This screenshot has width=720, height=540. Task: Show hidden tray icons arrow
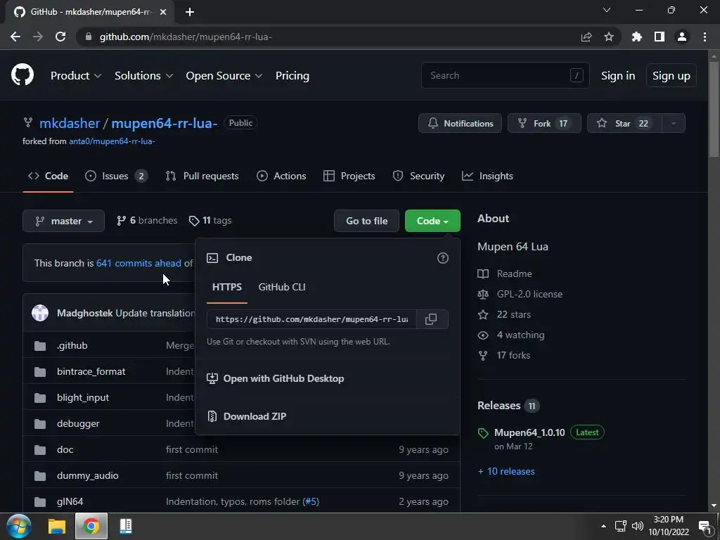pyautogui.click(x=603, y=526)
